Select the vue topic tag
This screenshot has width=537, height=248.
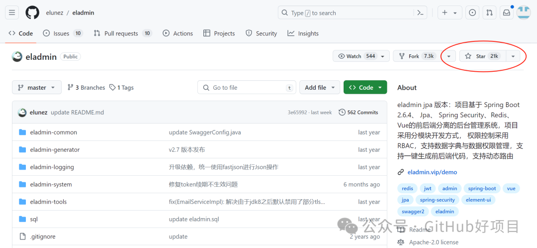pyautogui.click(x=511, y=188)
